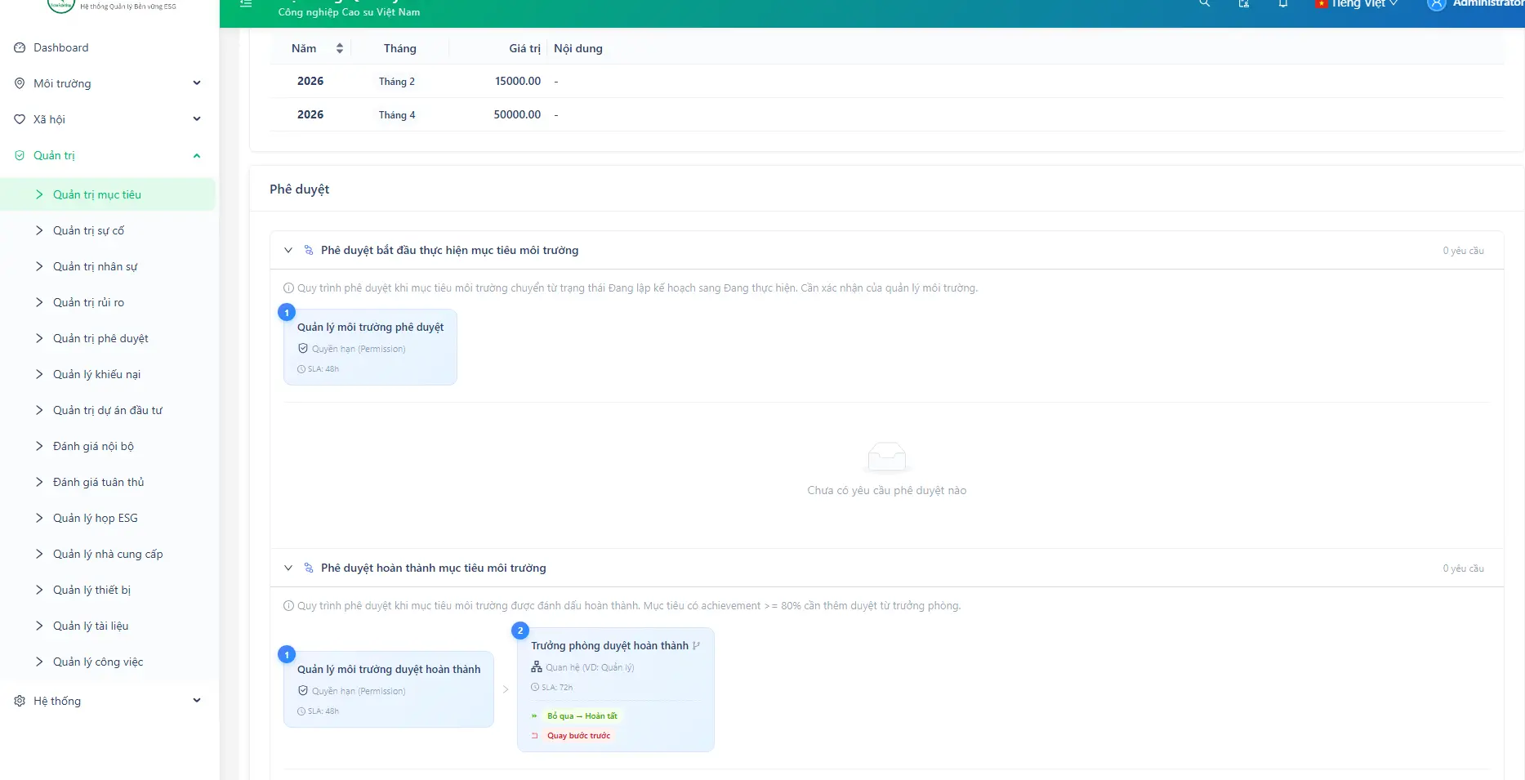Click the Hệ thống gear icon
This screenshot has height=780, width=1525.
point(20,701)
